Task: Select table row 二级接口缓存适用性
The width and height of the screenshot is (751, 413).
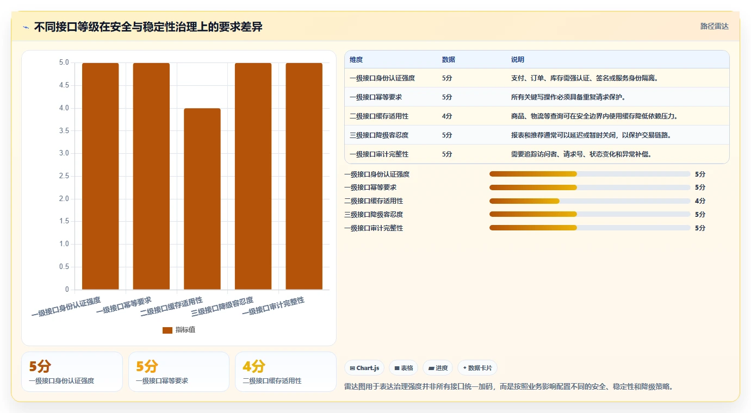Action: tap(537, 116)
